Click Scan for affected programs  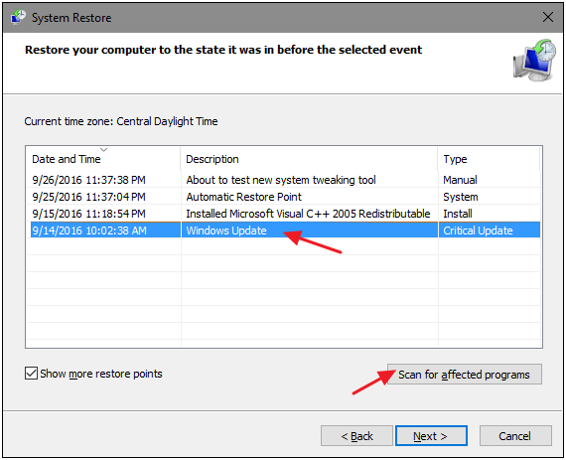(x=464, y=375)
